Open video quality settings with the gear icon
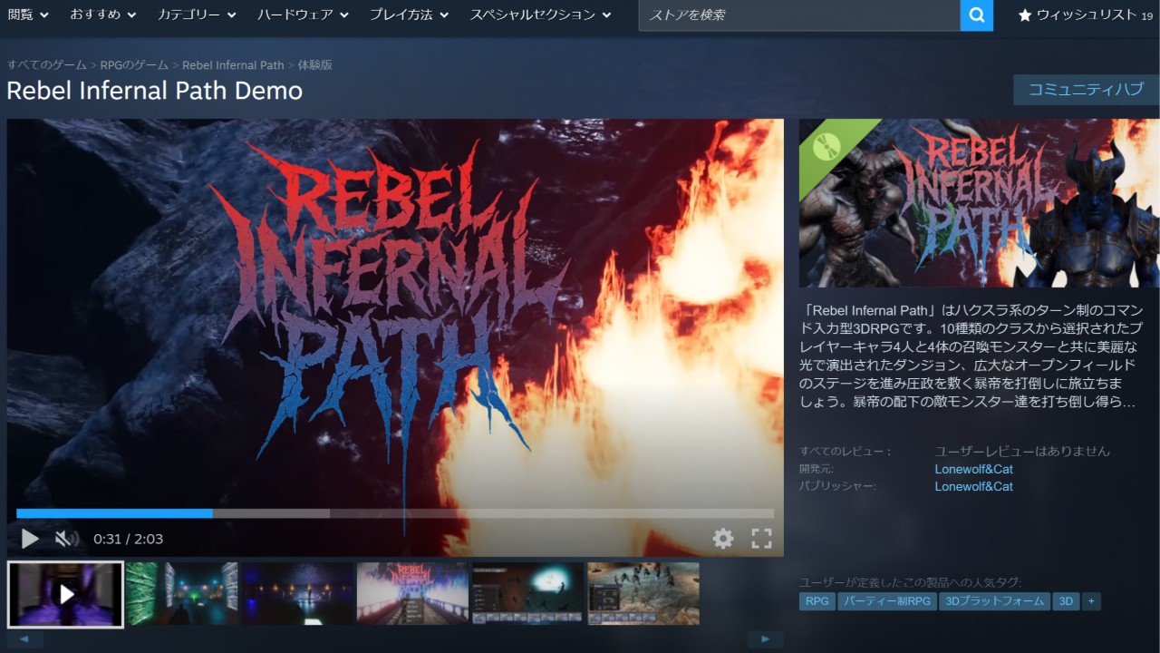Image resolution: width=1160 pixels, height=653 pixels. [x=722, y=538]
